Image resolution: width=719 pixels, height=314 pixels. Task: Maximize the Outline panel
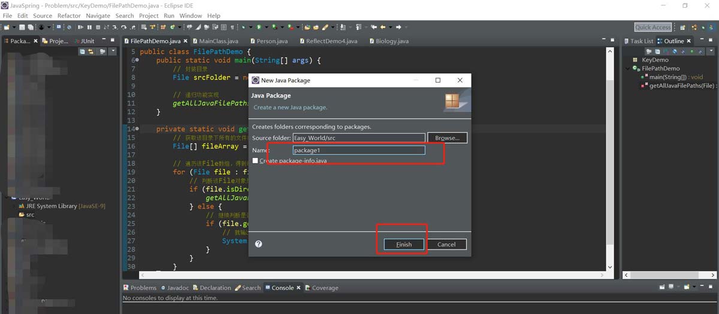(x=711, y=40)
